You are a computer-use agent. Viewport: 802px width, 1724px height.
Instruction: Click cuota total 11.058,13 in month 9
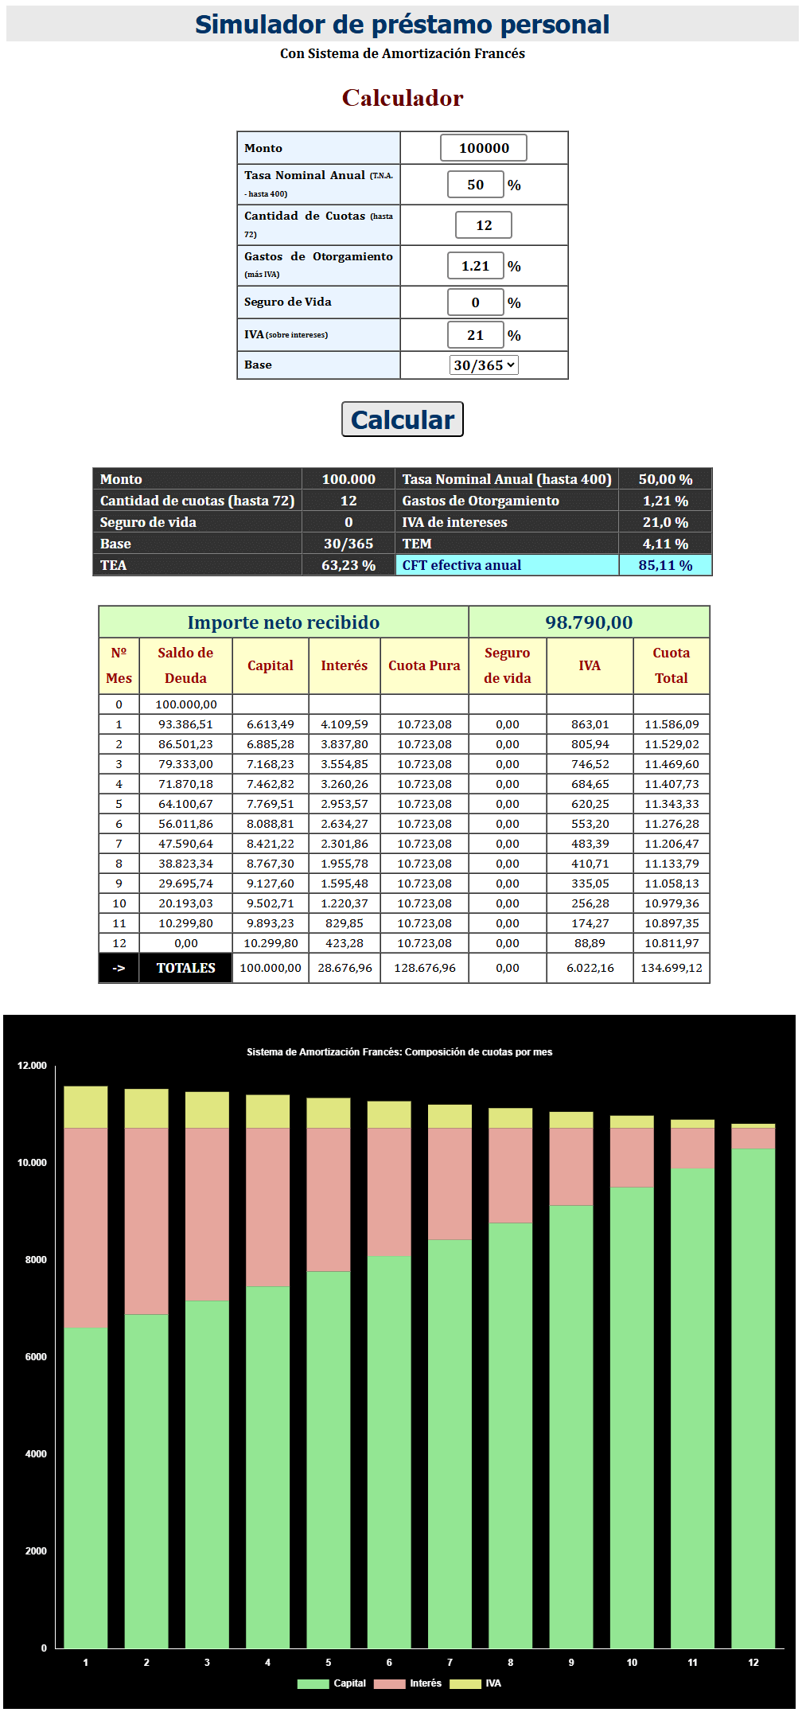coord(671,883)
